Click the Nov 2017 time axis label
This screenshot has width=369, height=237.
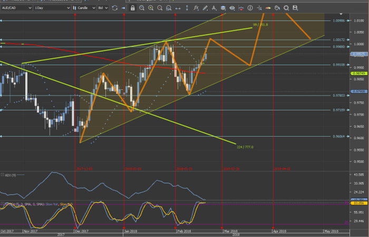[x=31, y=231]
